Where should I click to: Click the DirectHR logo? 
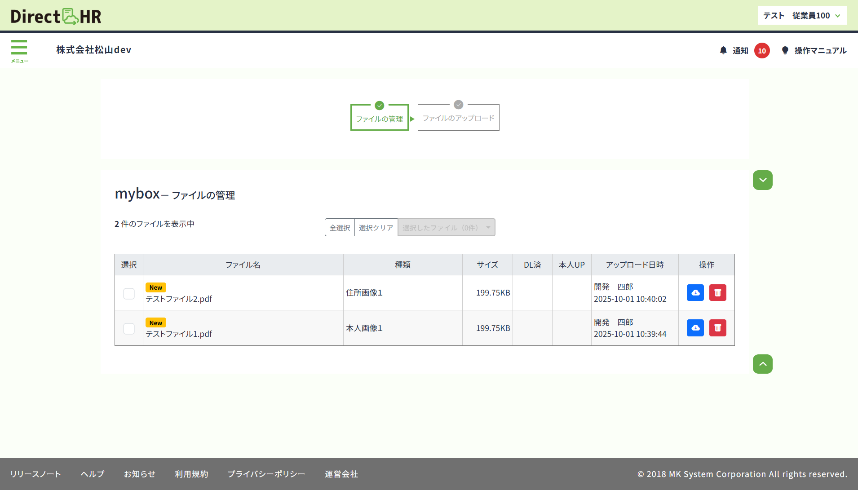pos(56,16)
